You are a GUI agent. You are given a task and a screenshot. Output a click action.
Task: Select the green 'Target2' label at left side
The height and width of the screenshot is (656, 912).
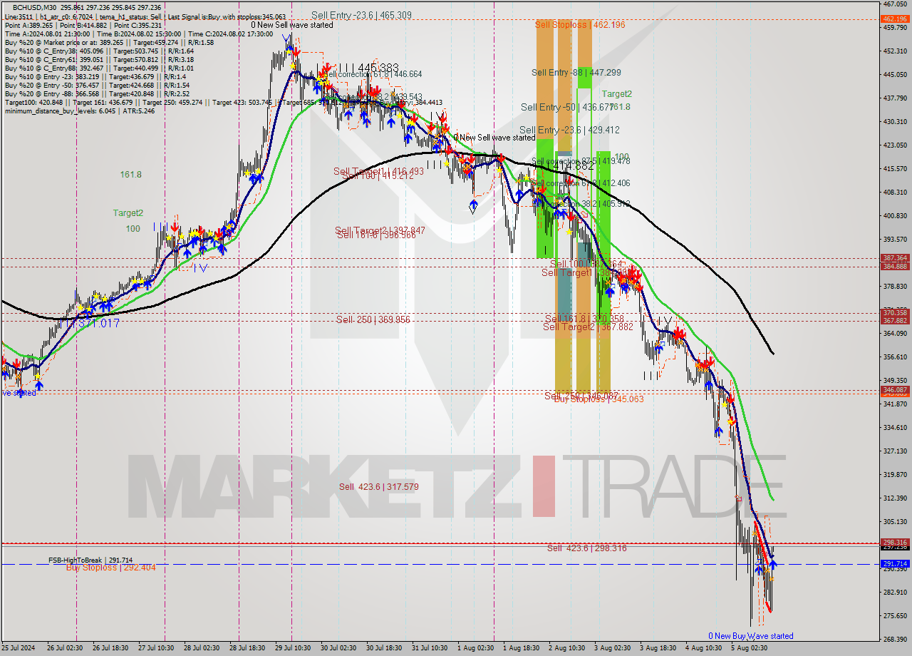128,212
